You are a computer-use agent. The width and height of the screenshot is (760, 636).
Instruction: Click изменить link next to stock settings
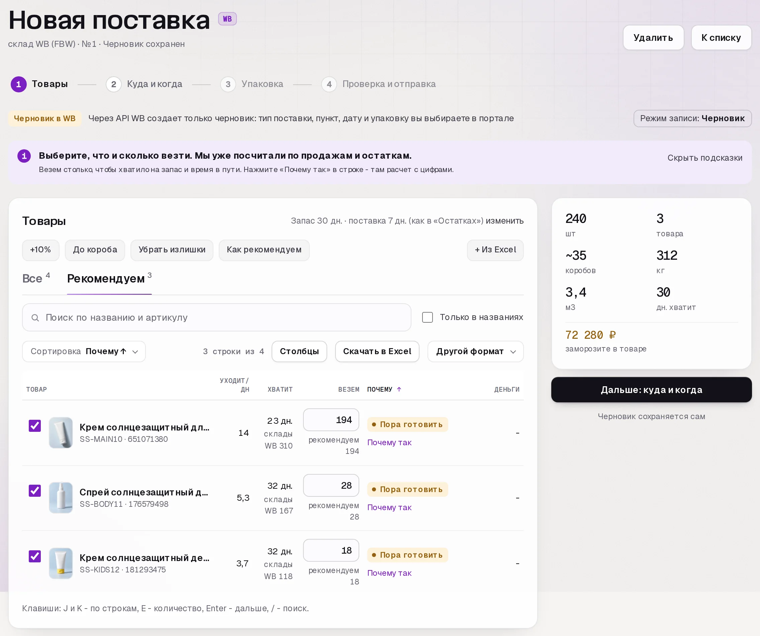pyautogui.click(x=504, y=221)
